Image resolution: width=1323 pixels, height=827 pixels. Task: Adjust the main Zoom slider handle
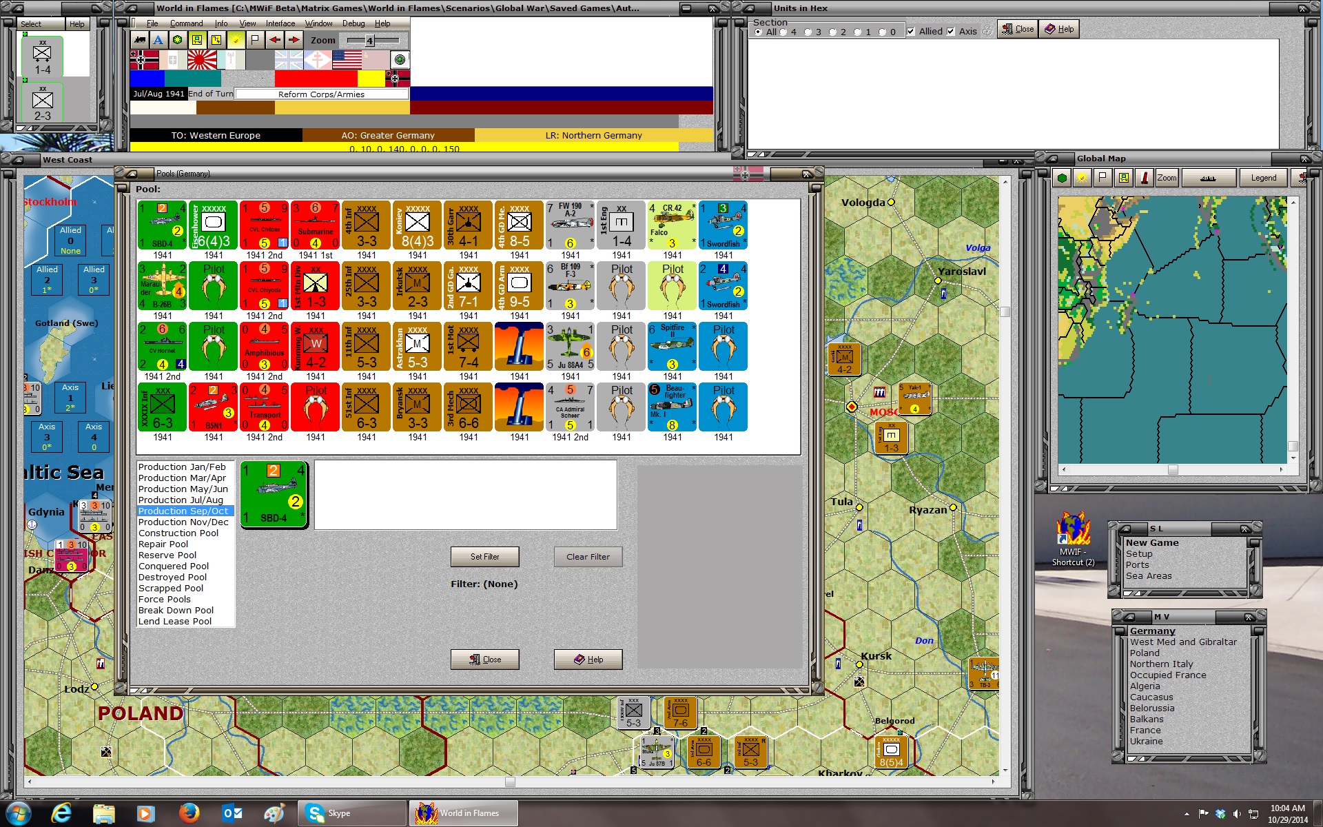point(369,41)
